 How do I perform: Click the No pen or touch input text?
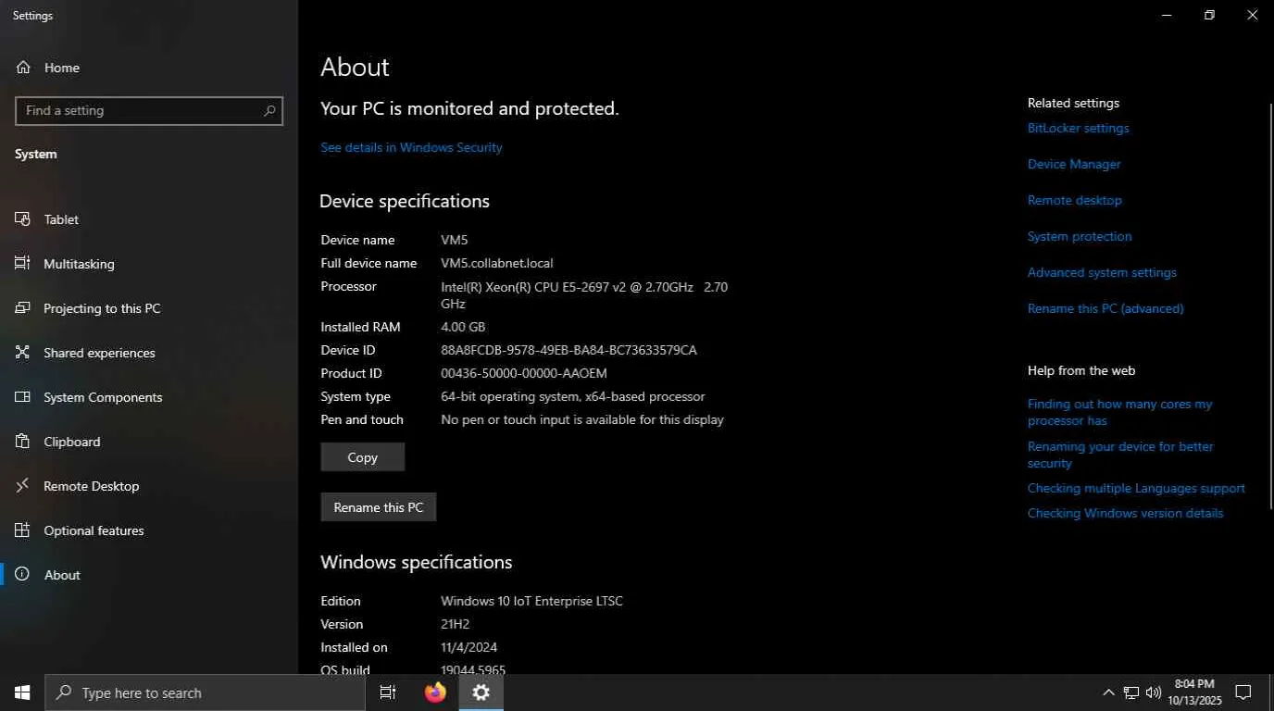[582, 419]
